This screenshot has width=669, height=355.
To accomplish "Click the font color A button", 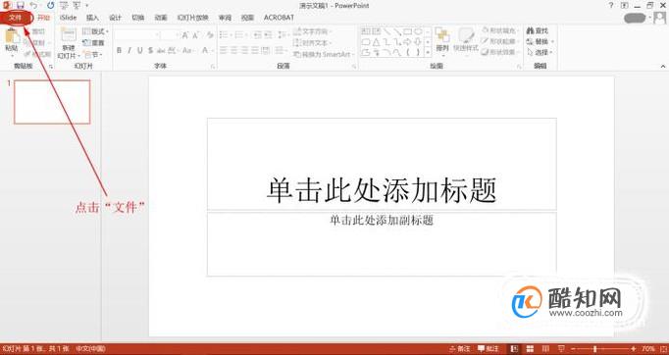I will (x=205, y=50).
